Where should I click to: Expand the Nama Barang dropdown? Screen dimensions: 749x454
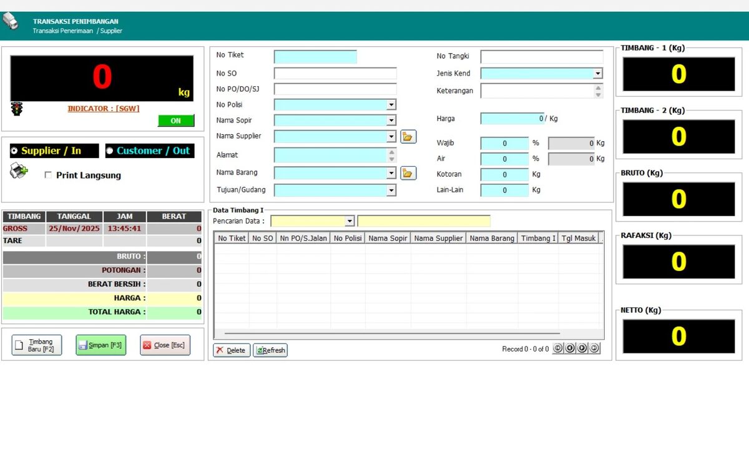[391, 173]
